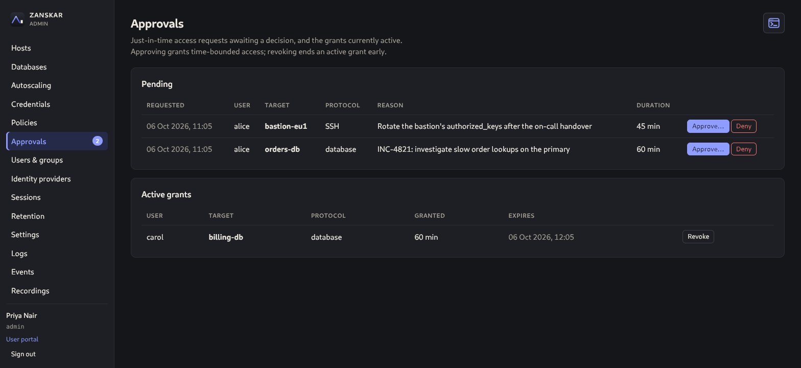The height and width of the screenshot is (368, 801).
Task: Deny alice's bastion-eu1 request
Action: point(744,126)
